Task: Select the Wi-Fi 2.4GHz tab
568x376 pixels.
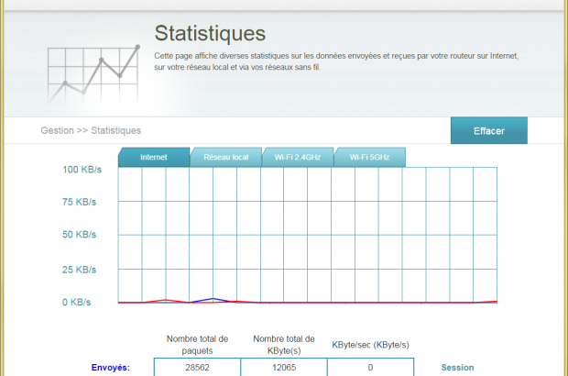Action: (x=298, y=158)
